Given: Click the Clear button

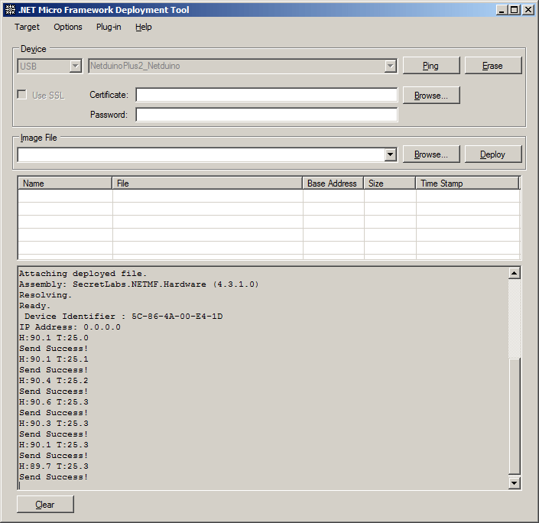Looking at the screenshot, I should [45, 505].
